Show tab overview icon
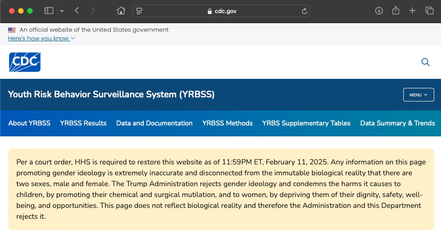 tap(429, 11)
